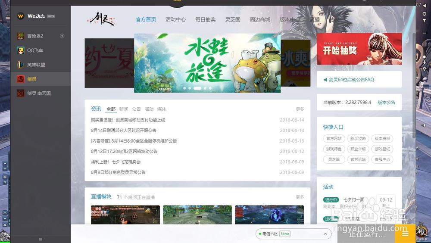Screen dimensions: 431x243
Task: Click speaker icon beside 剑灵64位启动公告FAQ
Action: point(325,80)
